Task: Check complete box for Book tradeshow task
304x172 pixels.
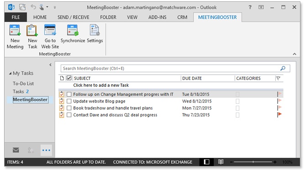Action: point(69,108)
